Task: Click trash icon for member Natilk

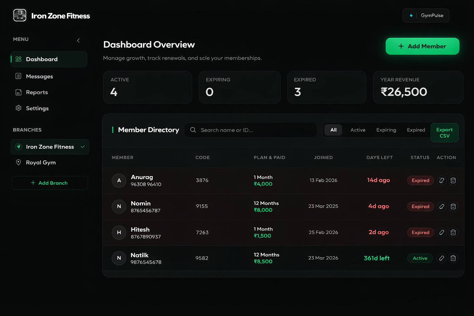Action: coord(453,258)
